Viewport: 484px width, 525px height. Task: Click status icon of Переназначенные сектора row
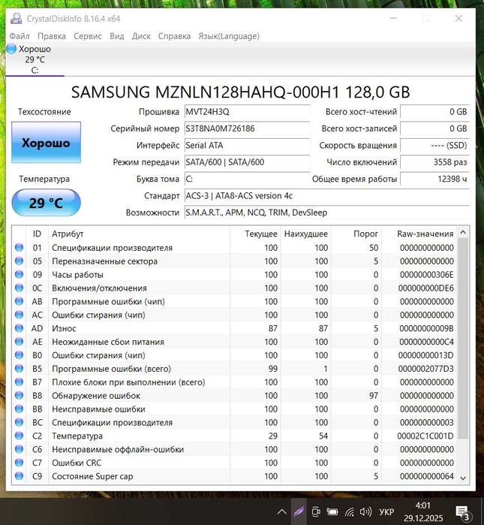[19, 261]
